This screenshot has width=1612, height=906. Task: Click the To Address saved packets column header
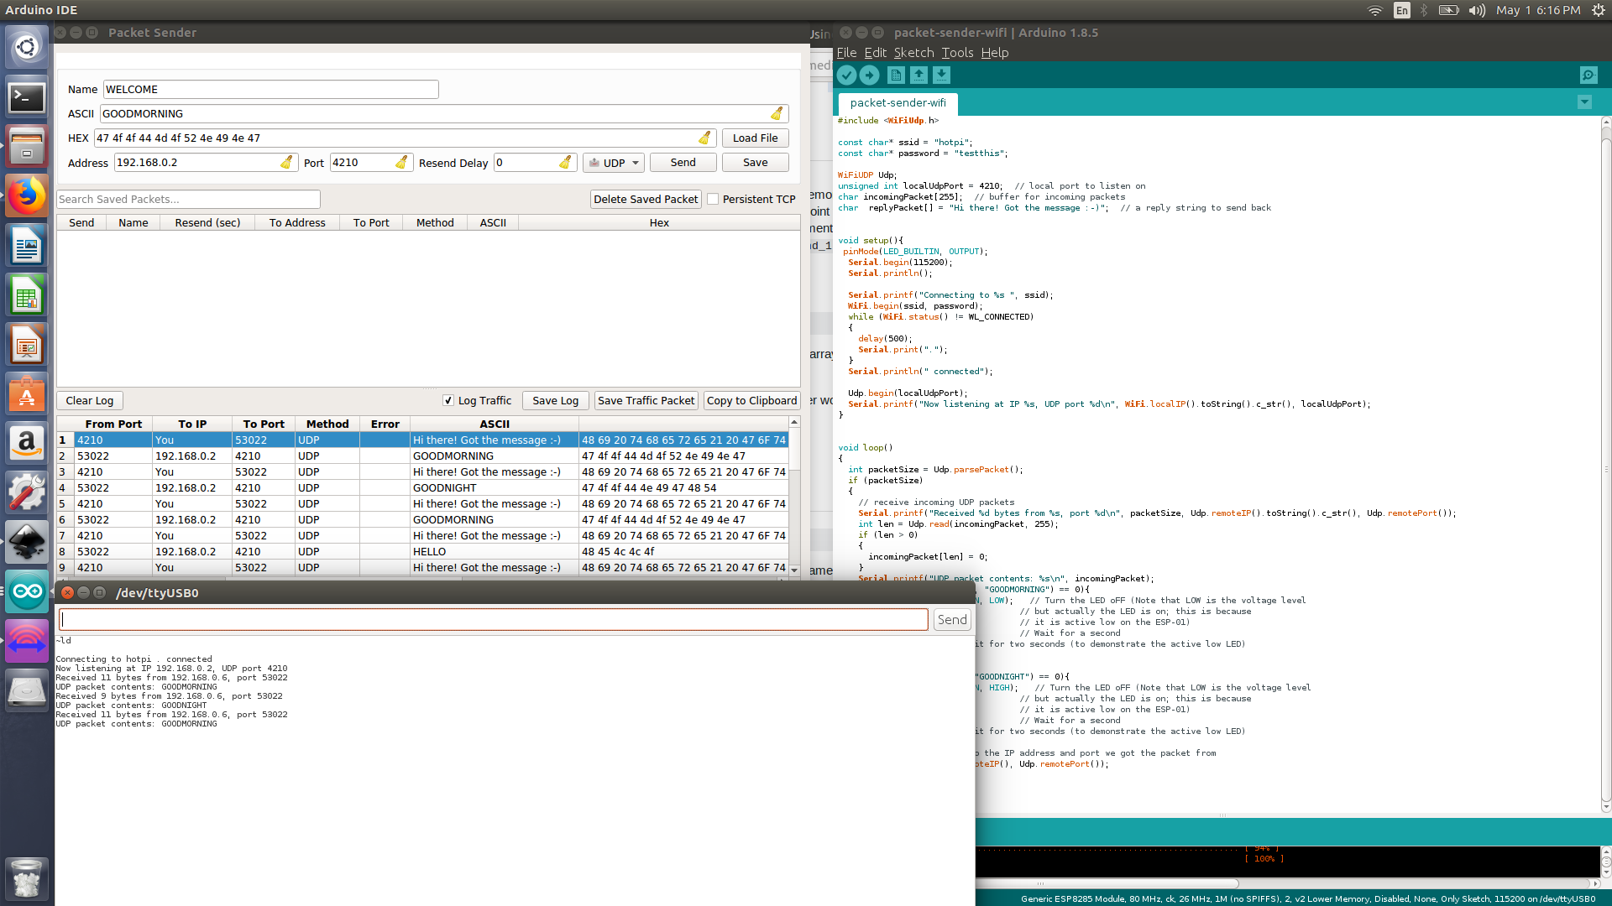(297, 222)
